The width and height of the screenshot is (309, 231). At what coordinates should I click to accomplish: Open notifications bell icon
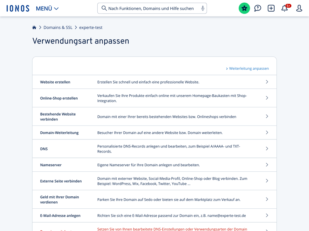click(285, 8)
